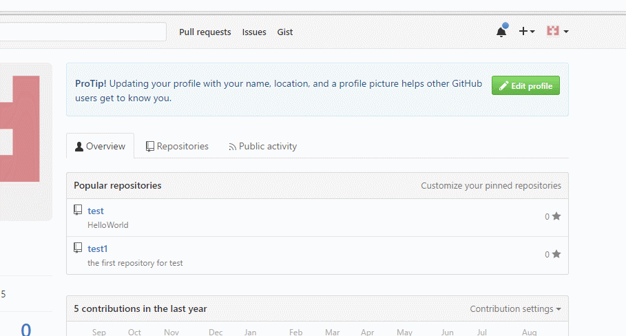626x336 pixels.
Task: Click the person icon on Overview tab
Action: [x=79, y=147]
